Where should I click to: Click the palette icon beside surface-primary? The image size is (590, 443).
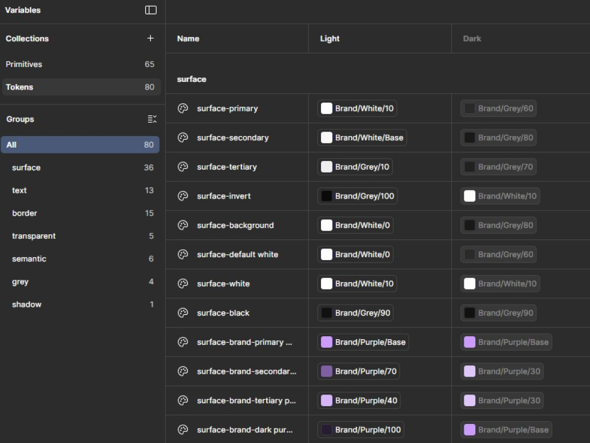coord(183,108)
